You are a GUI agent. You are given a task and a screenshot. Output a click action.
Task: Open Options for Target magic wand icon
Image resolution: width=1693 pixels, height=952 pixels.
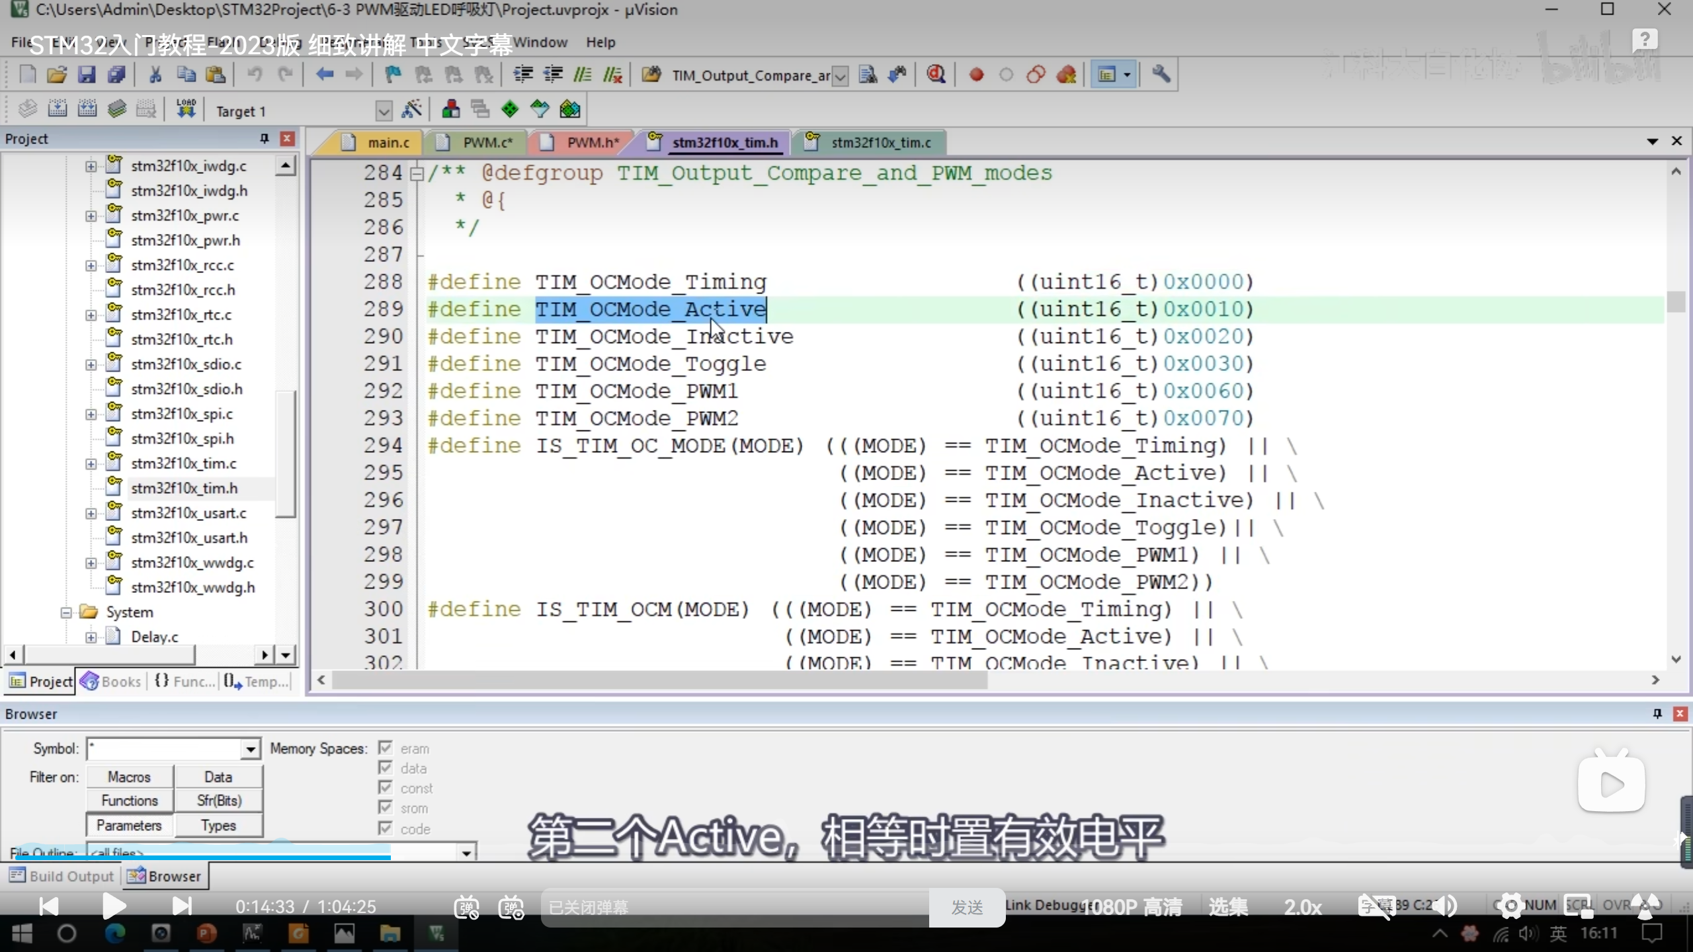click(x=411, y=109)
